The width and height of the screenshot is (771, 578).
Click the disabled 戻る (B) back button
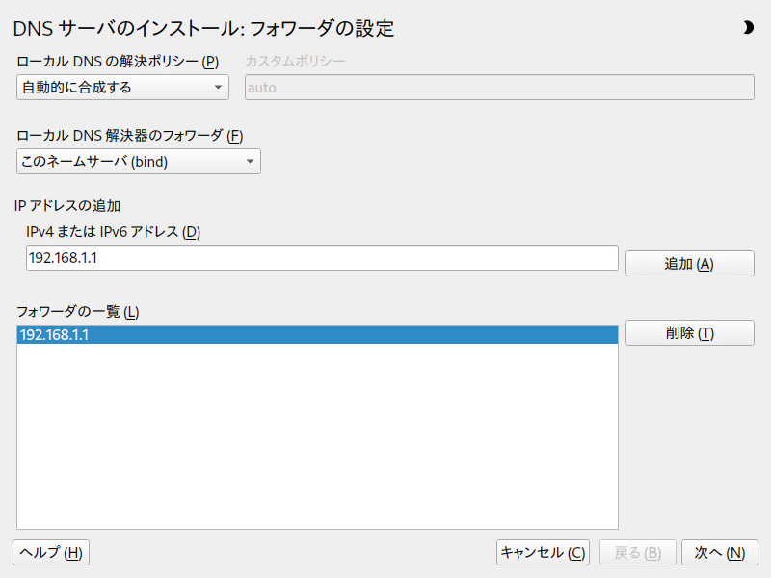pos(638,553)
